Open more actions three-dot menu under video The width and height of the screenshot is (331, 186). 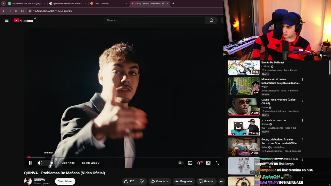[222, 181]
